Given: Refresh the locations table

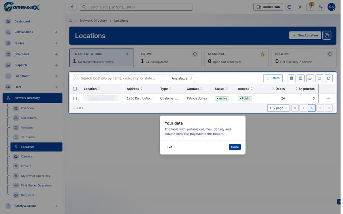Looking at the screenshot, I should tap(329, 78).
